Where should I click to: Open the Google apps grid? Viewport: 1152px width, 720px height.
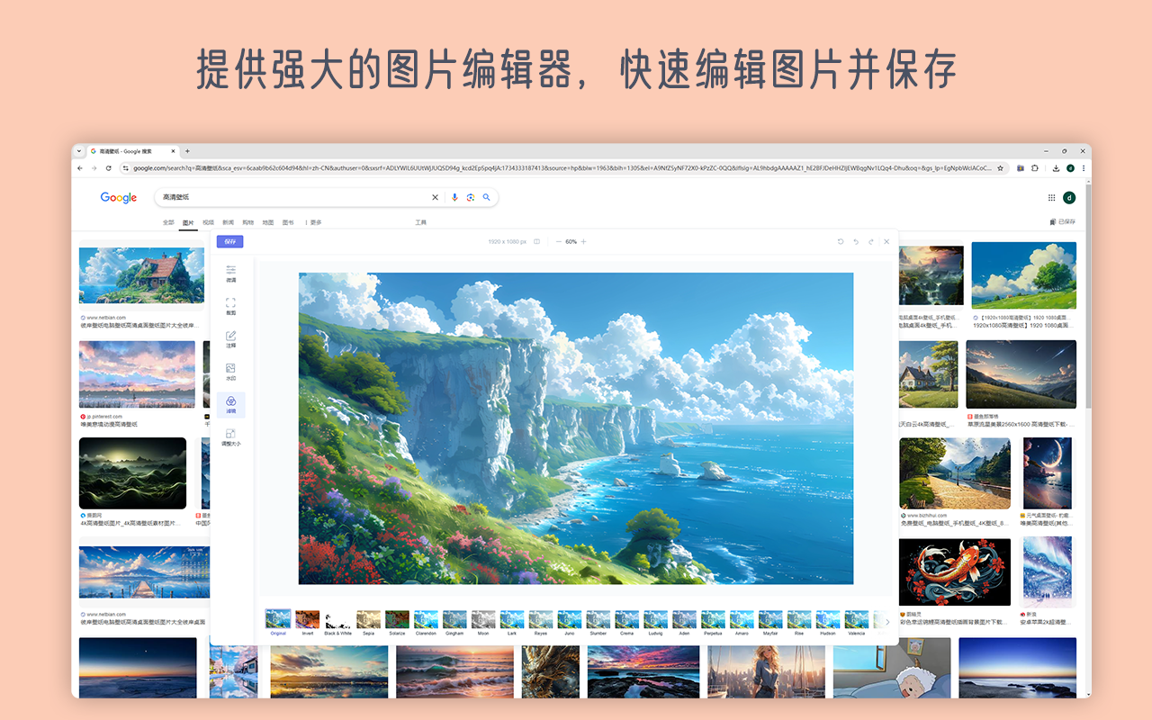pyautogui.click(x=1051, y=197)
